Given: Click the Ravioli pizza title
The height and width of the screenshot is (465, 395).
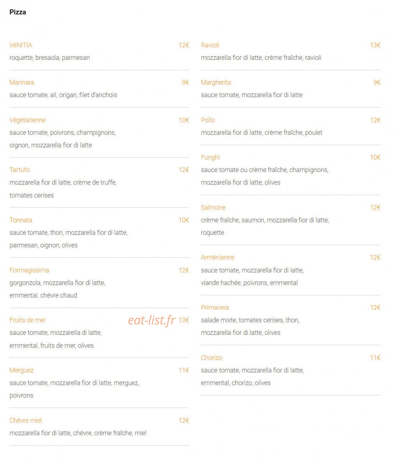Looking at the screenshot, I should pyautogui.click(x=210, y=45).
